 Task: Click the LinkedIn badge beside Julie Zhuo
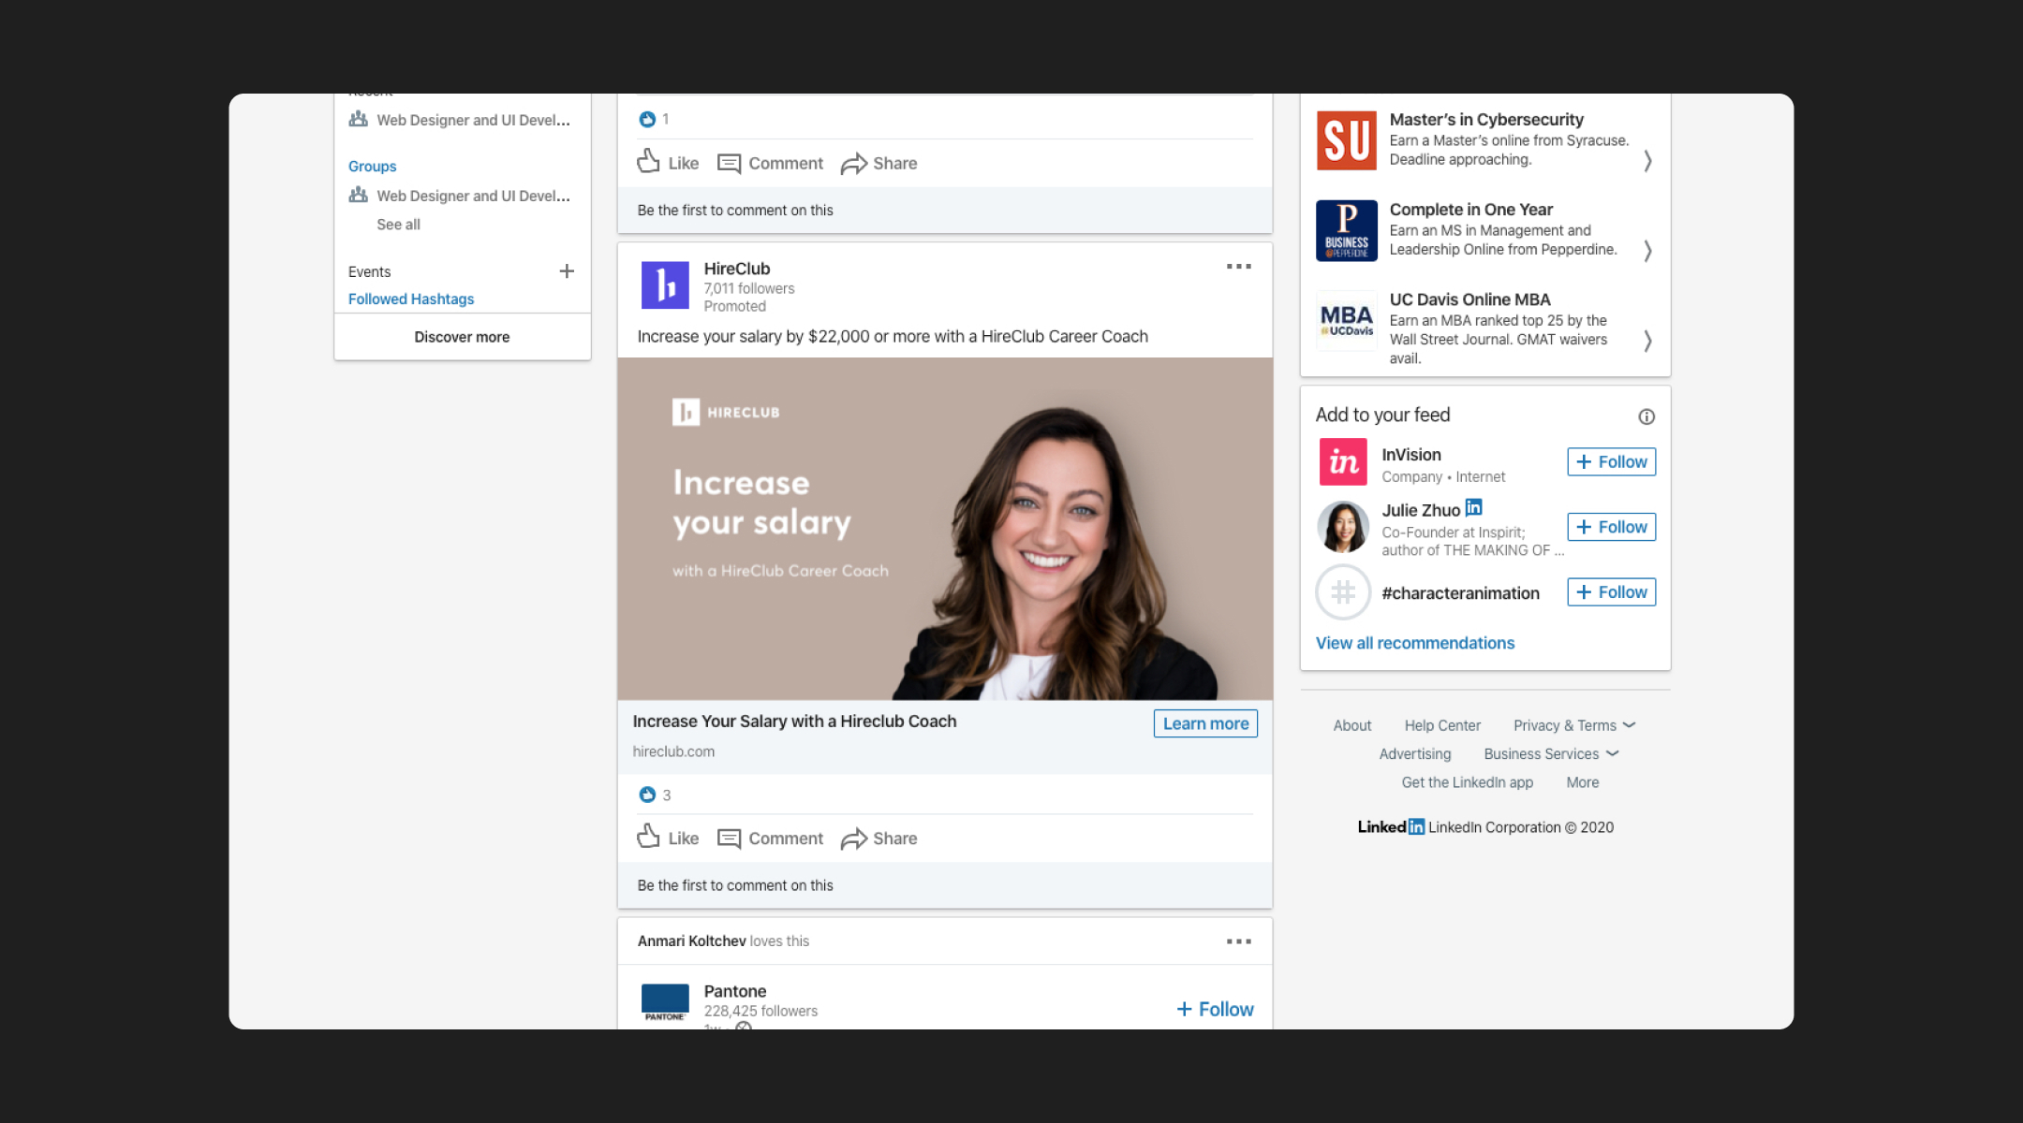(1473, 507)
